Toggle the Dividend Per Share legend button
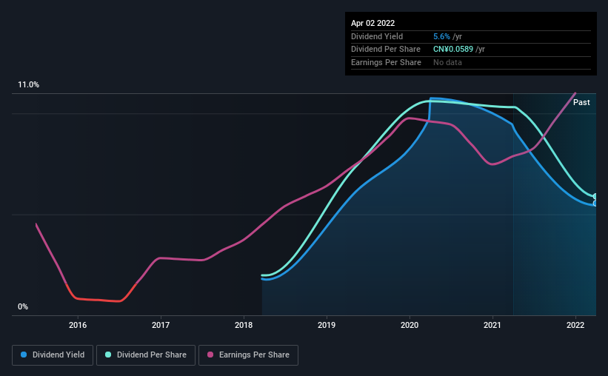This screenshot has width=608, height=376. [x=146, y=355]
